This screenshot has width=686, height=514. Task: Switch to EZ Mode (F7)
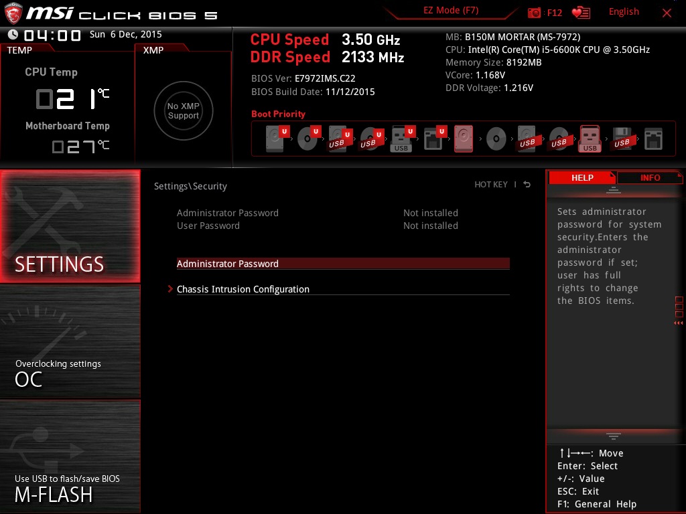[x=450, y=11]
